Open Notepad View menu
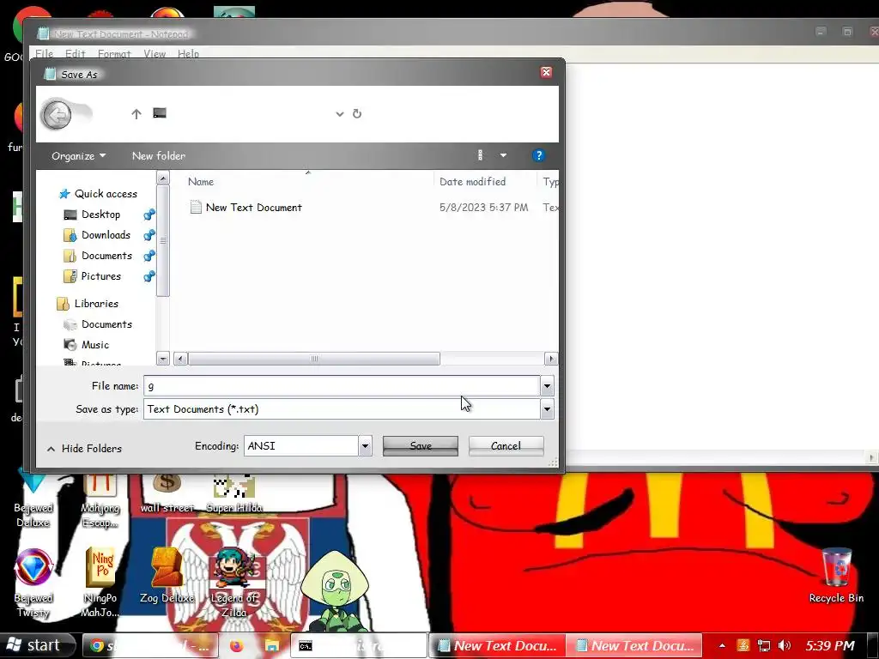The width and height of the screenshot is (879, 659). pos(155,54)
